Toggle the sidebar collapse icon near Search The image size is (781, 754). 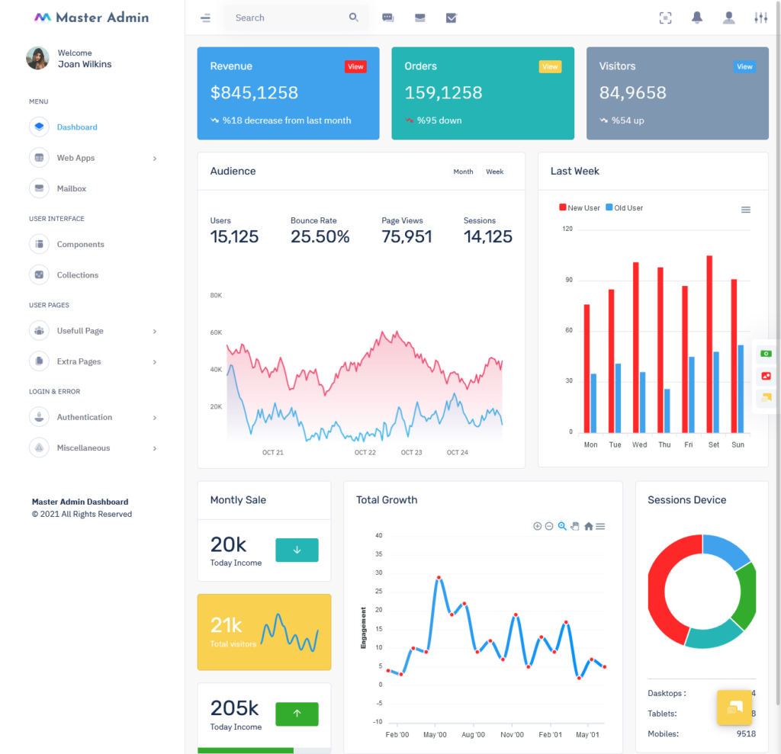click(x=205, y=18)
